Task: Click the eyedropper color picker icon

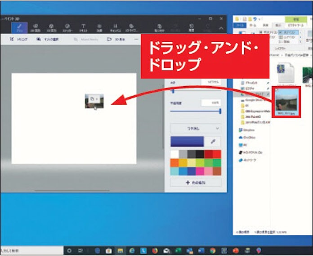Action: tap(212, 141)
